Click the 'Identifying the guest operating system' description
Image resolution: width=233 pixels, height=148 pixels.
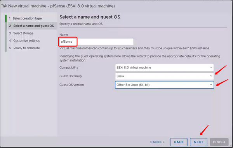coord(140,58)
